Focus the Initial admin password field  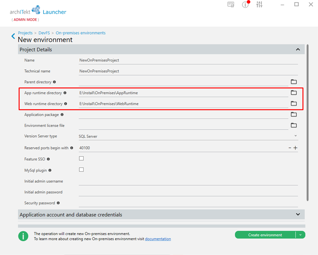(188, 192)
